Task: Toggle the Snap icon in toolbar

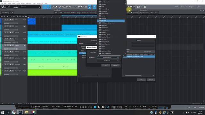Action: tap(89, 7)
